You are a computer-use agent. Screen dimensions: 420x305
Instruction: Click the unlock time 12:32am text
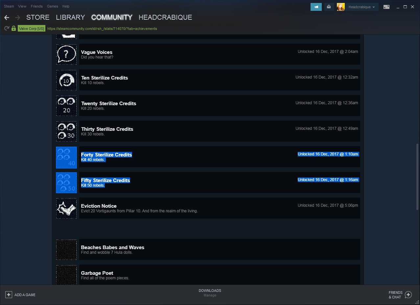click(x=327, y=77)
